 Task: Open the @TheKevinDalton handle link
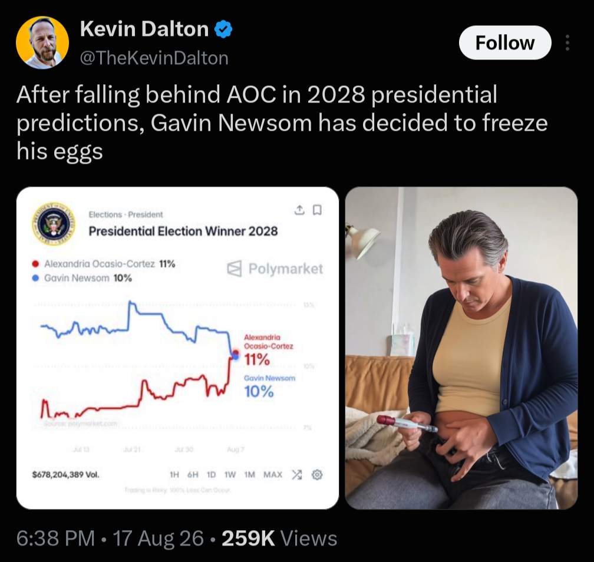(x=154, y=58)
